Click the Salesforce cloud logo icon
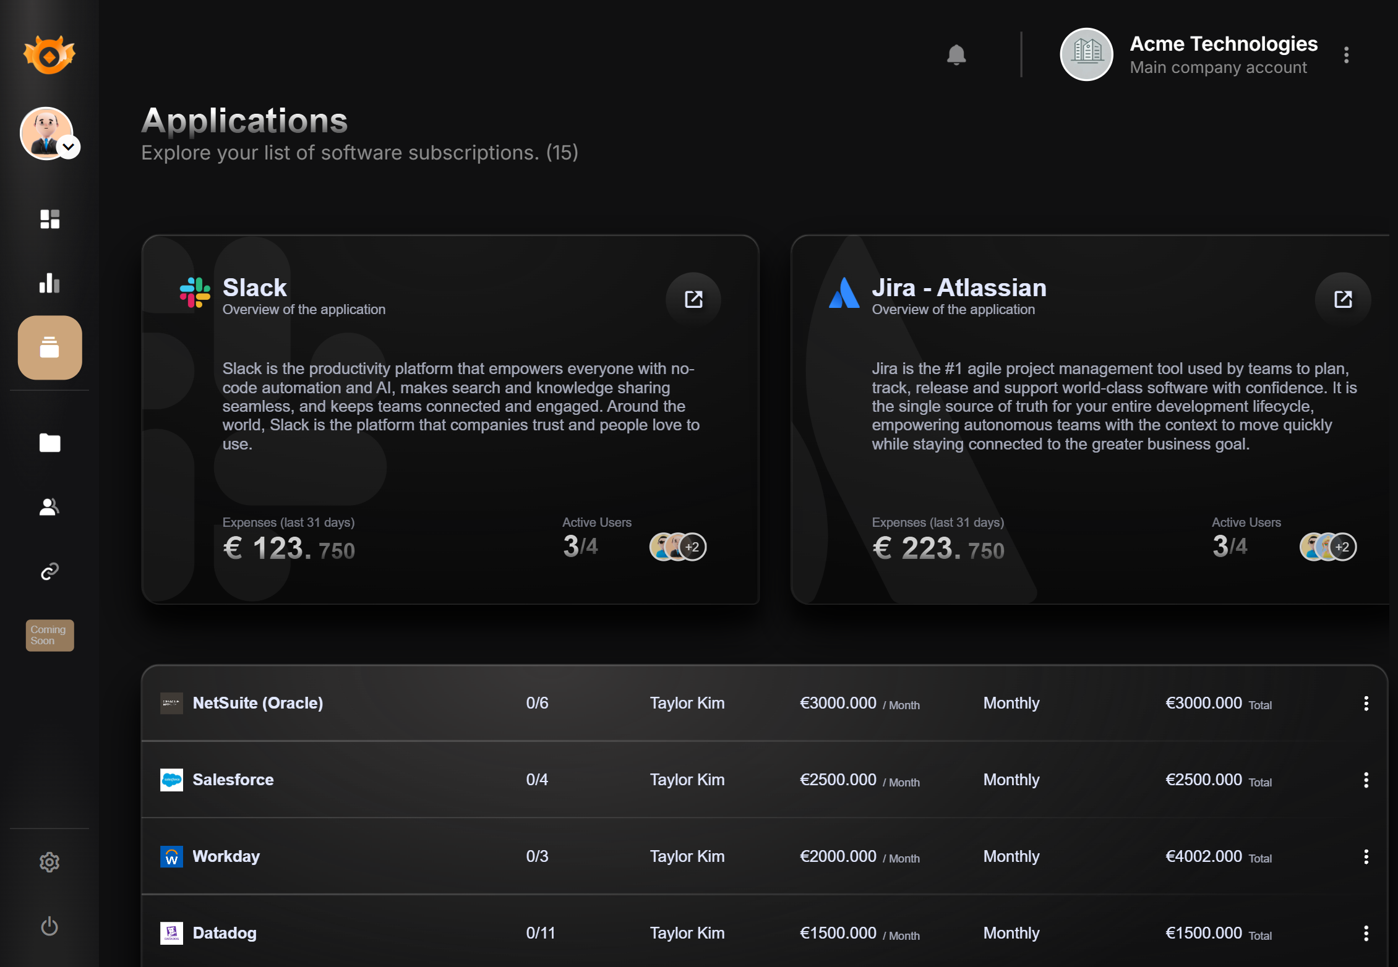 pyautogui.click(x=171, y=780)
